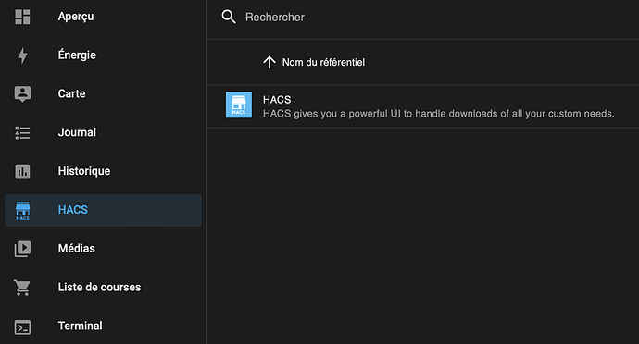Image resolution: width=639 pixels, height=344 pixels.
Task: Open the Médias play library icon
Action: (22, 249)
